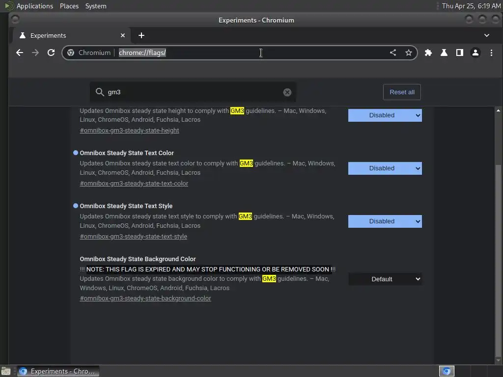
Task: Expand the tab search chevron
Action: click(487, 35)
